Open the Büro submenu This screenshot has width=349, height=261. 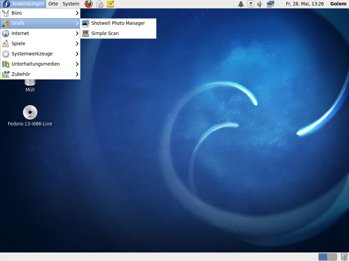click(40, 13)
